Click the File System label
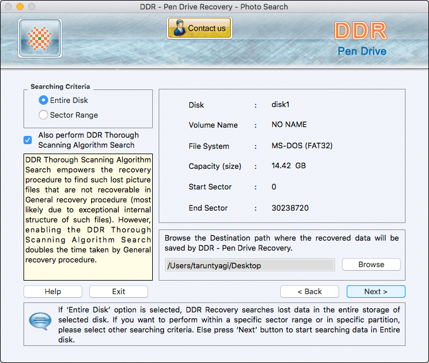Viewport: 429px width, 363px height. click(x=209, y=146)
